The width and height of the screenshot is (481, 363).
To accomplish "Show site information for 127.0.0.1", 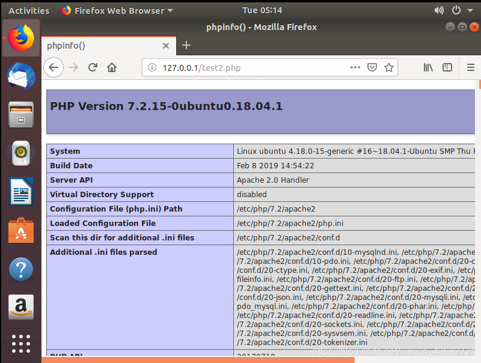I will pos(152,67).
